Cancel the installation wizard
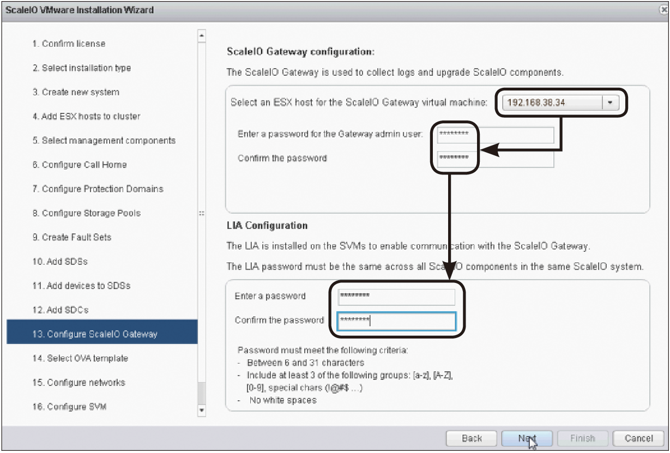The width and height of the screenshot is (670, 453). 638,438
